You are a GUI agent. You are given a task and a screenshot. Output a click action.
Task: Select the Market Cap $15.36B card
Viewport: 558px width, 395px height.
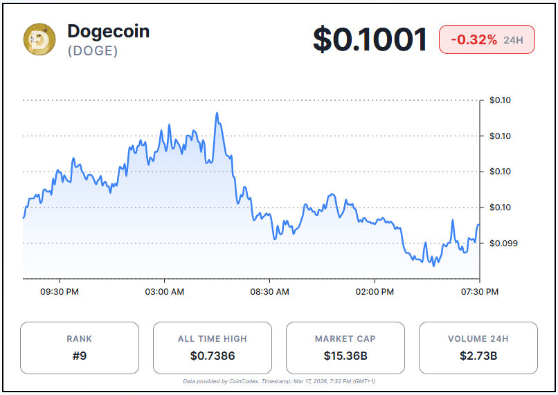coord(345,348)
